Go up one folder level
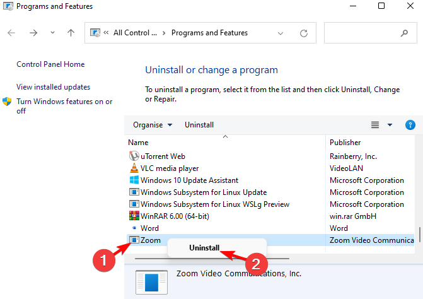Viewport: 423px width, 299px height. [71, 33]
